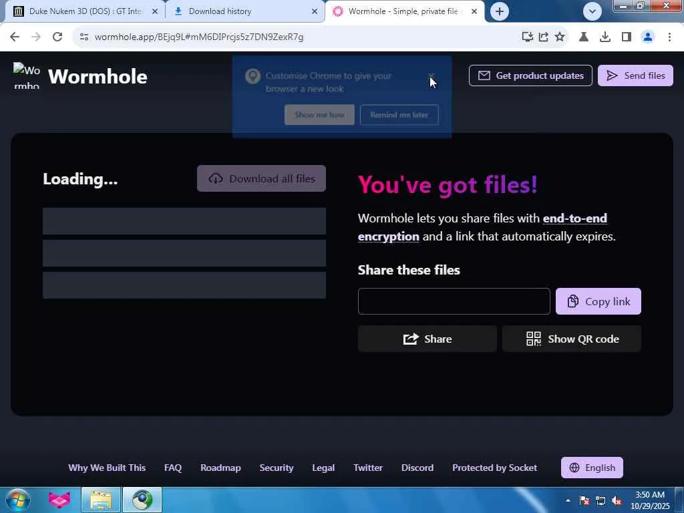This screenshot has height=513, width=684.
Task: Open the Chrome three-dot menu
Action: point(669,37)
